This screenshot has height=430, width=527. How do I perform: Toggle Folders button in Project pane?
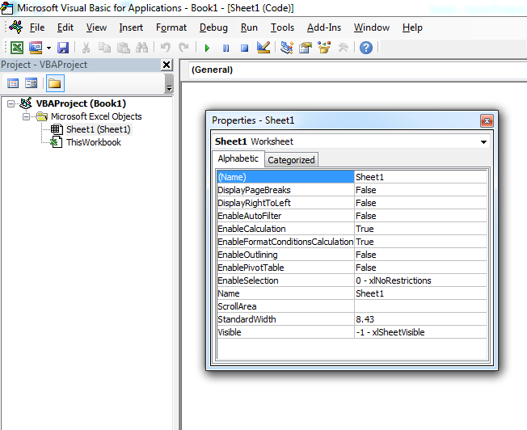click(x=55, y=83)
